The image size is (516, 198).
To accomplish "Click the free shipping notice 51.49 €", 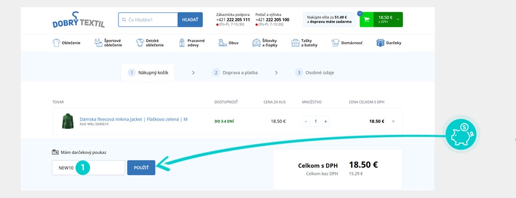I will coord(329,19).
